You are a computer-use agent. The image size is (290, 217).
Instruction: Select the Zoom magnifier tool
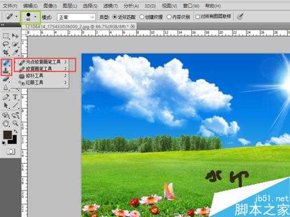(16, 123)
